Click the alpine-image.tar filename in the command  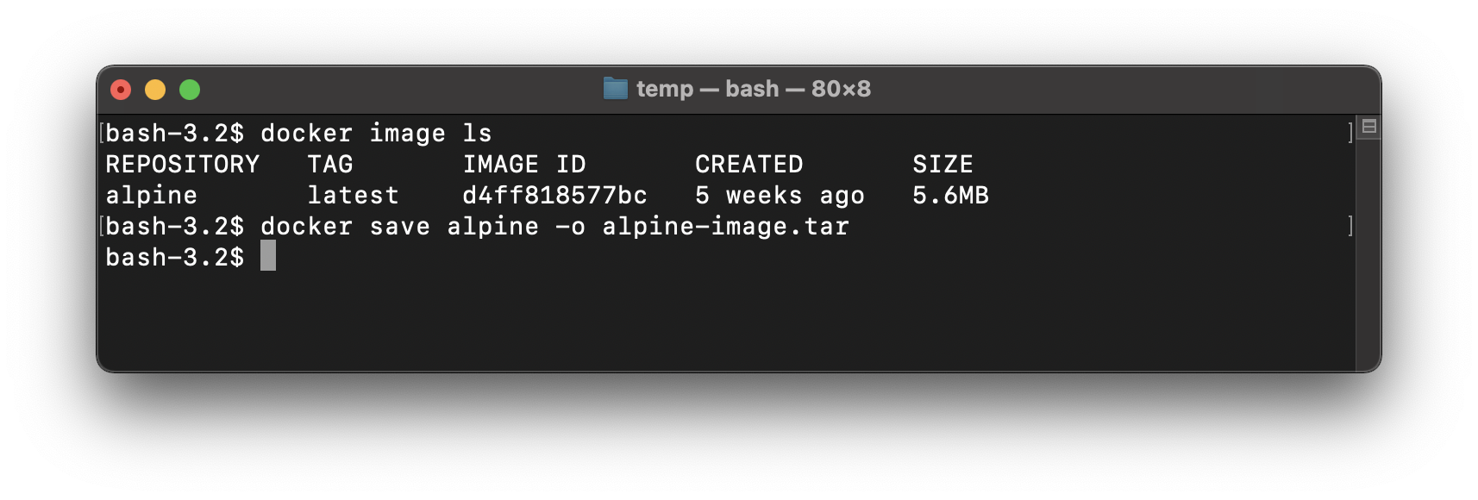[725, 227]
